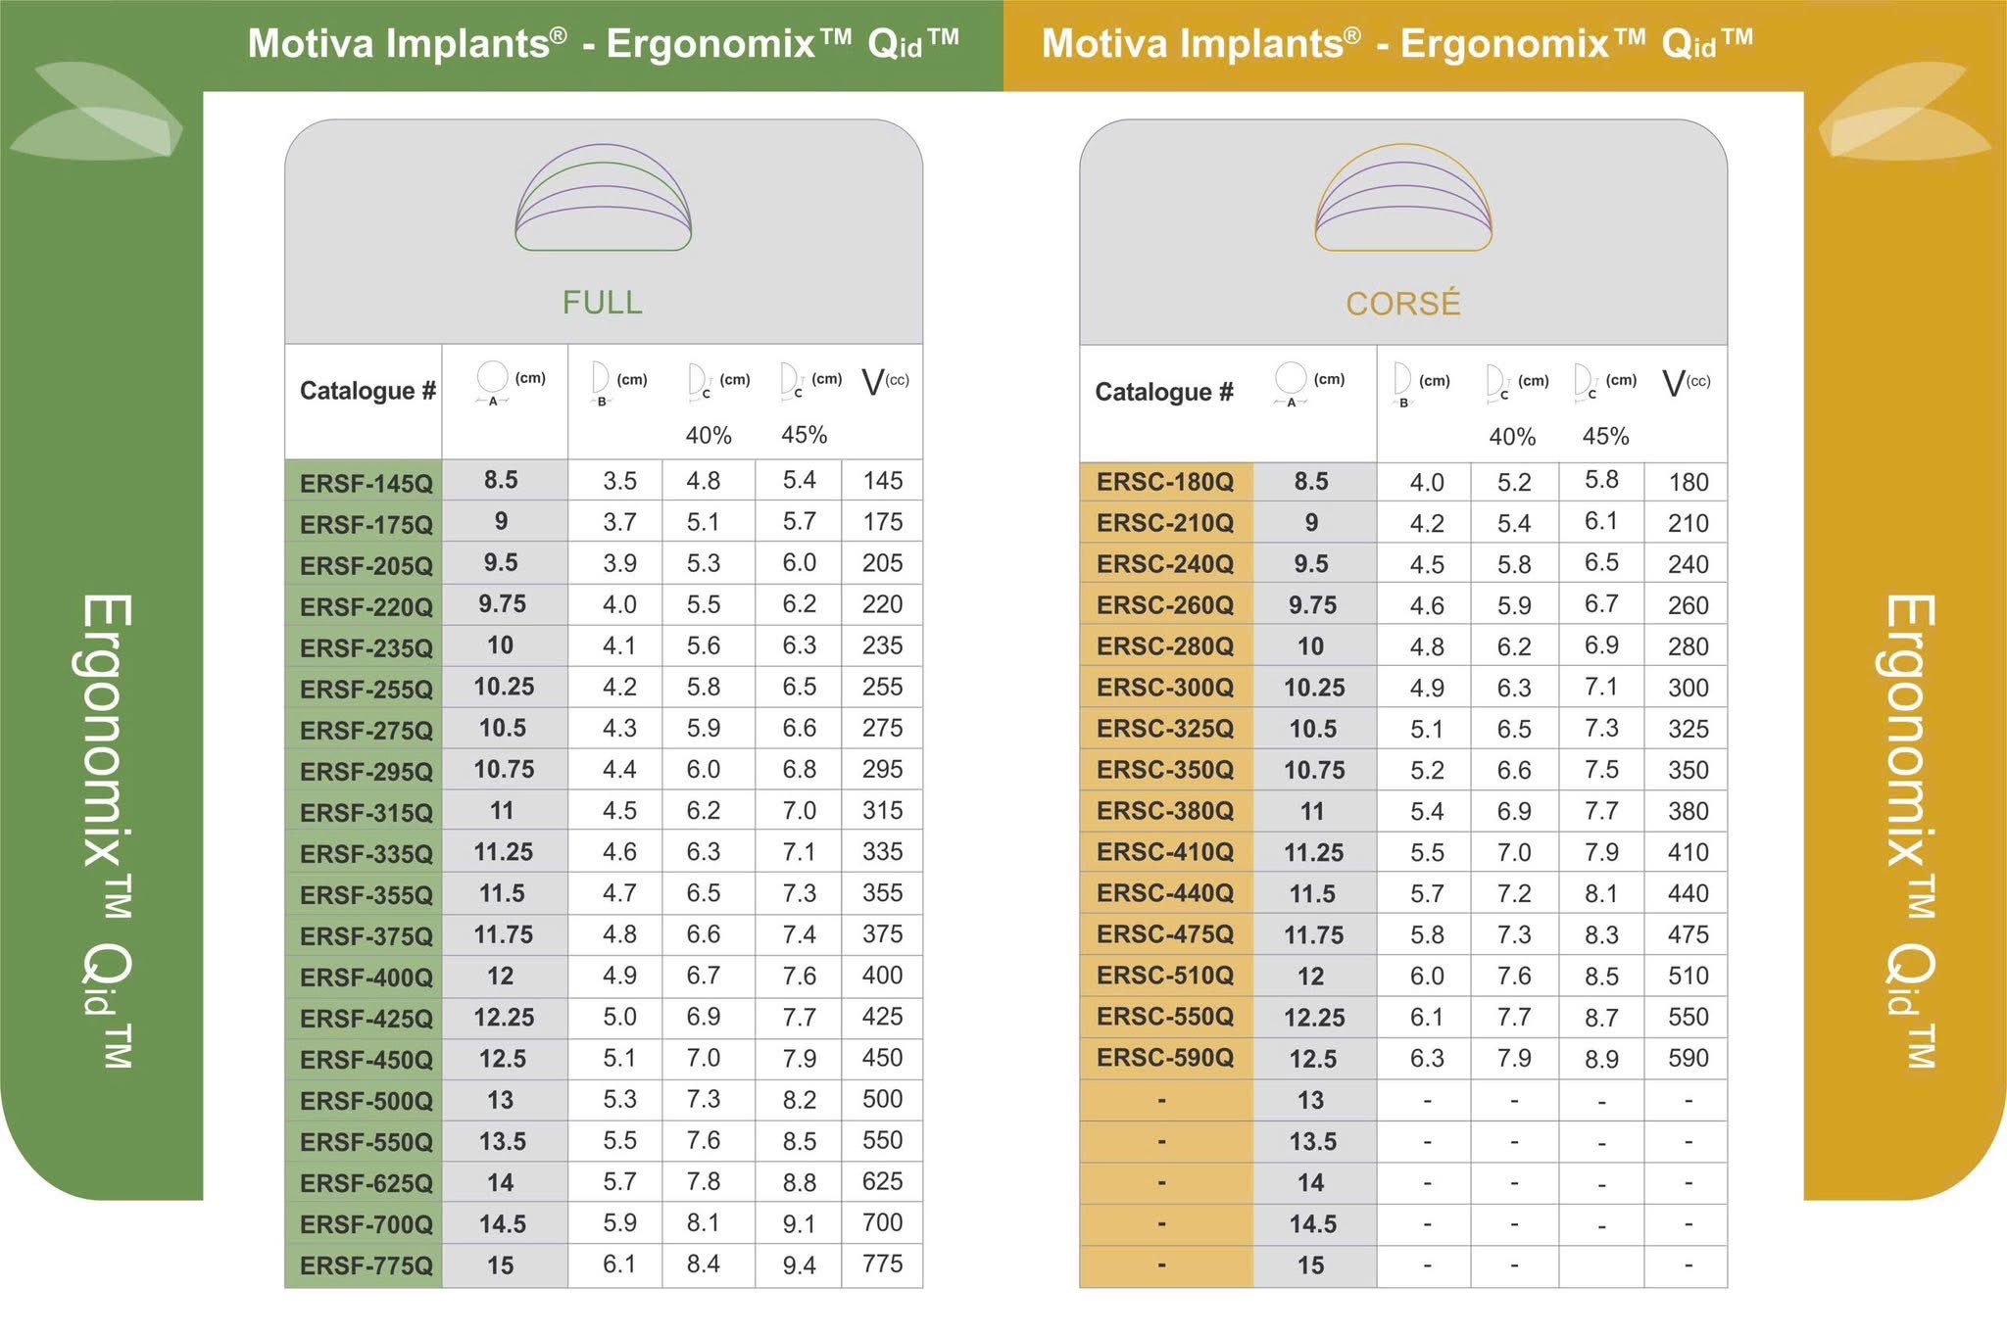This screenshot has width=2007, height=1336.
Task: Select the ERSC-180Q catalogue entry
Action: pyautogui.click(x=1165, y=482)
